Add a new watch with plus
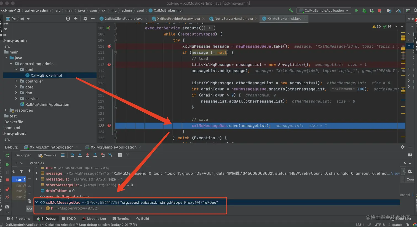The height and width of the screenshot is (227, 417). [x=29, y=171]
